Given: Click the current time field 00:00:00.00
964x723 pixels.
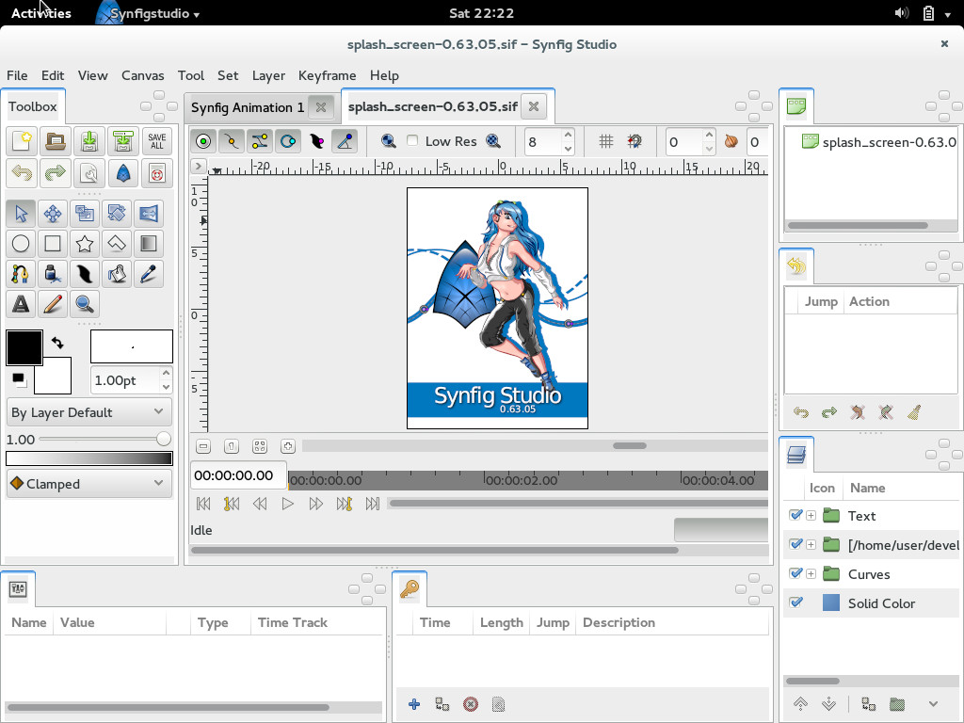Looking at the screenshot, I should [238, 475].
